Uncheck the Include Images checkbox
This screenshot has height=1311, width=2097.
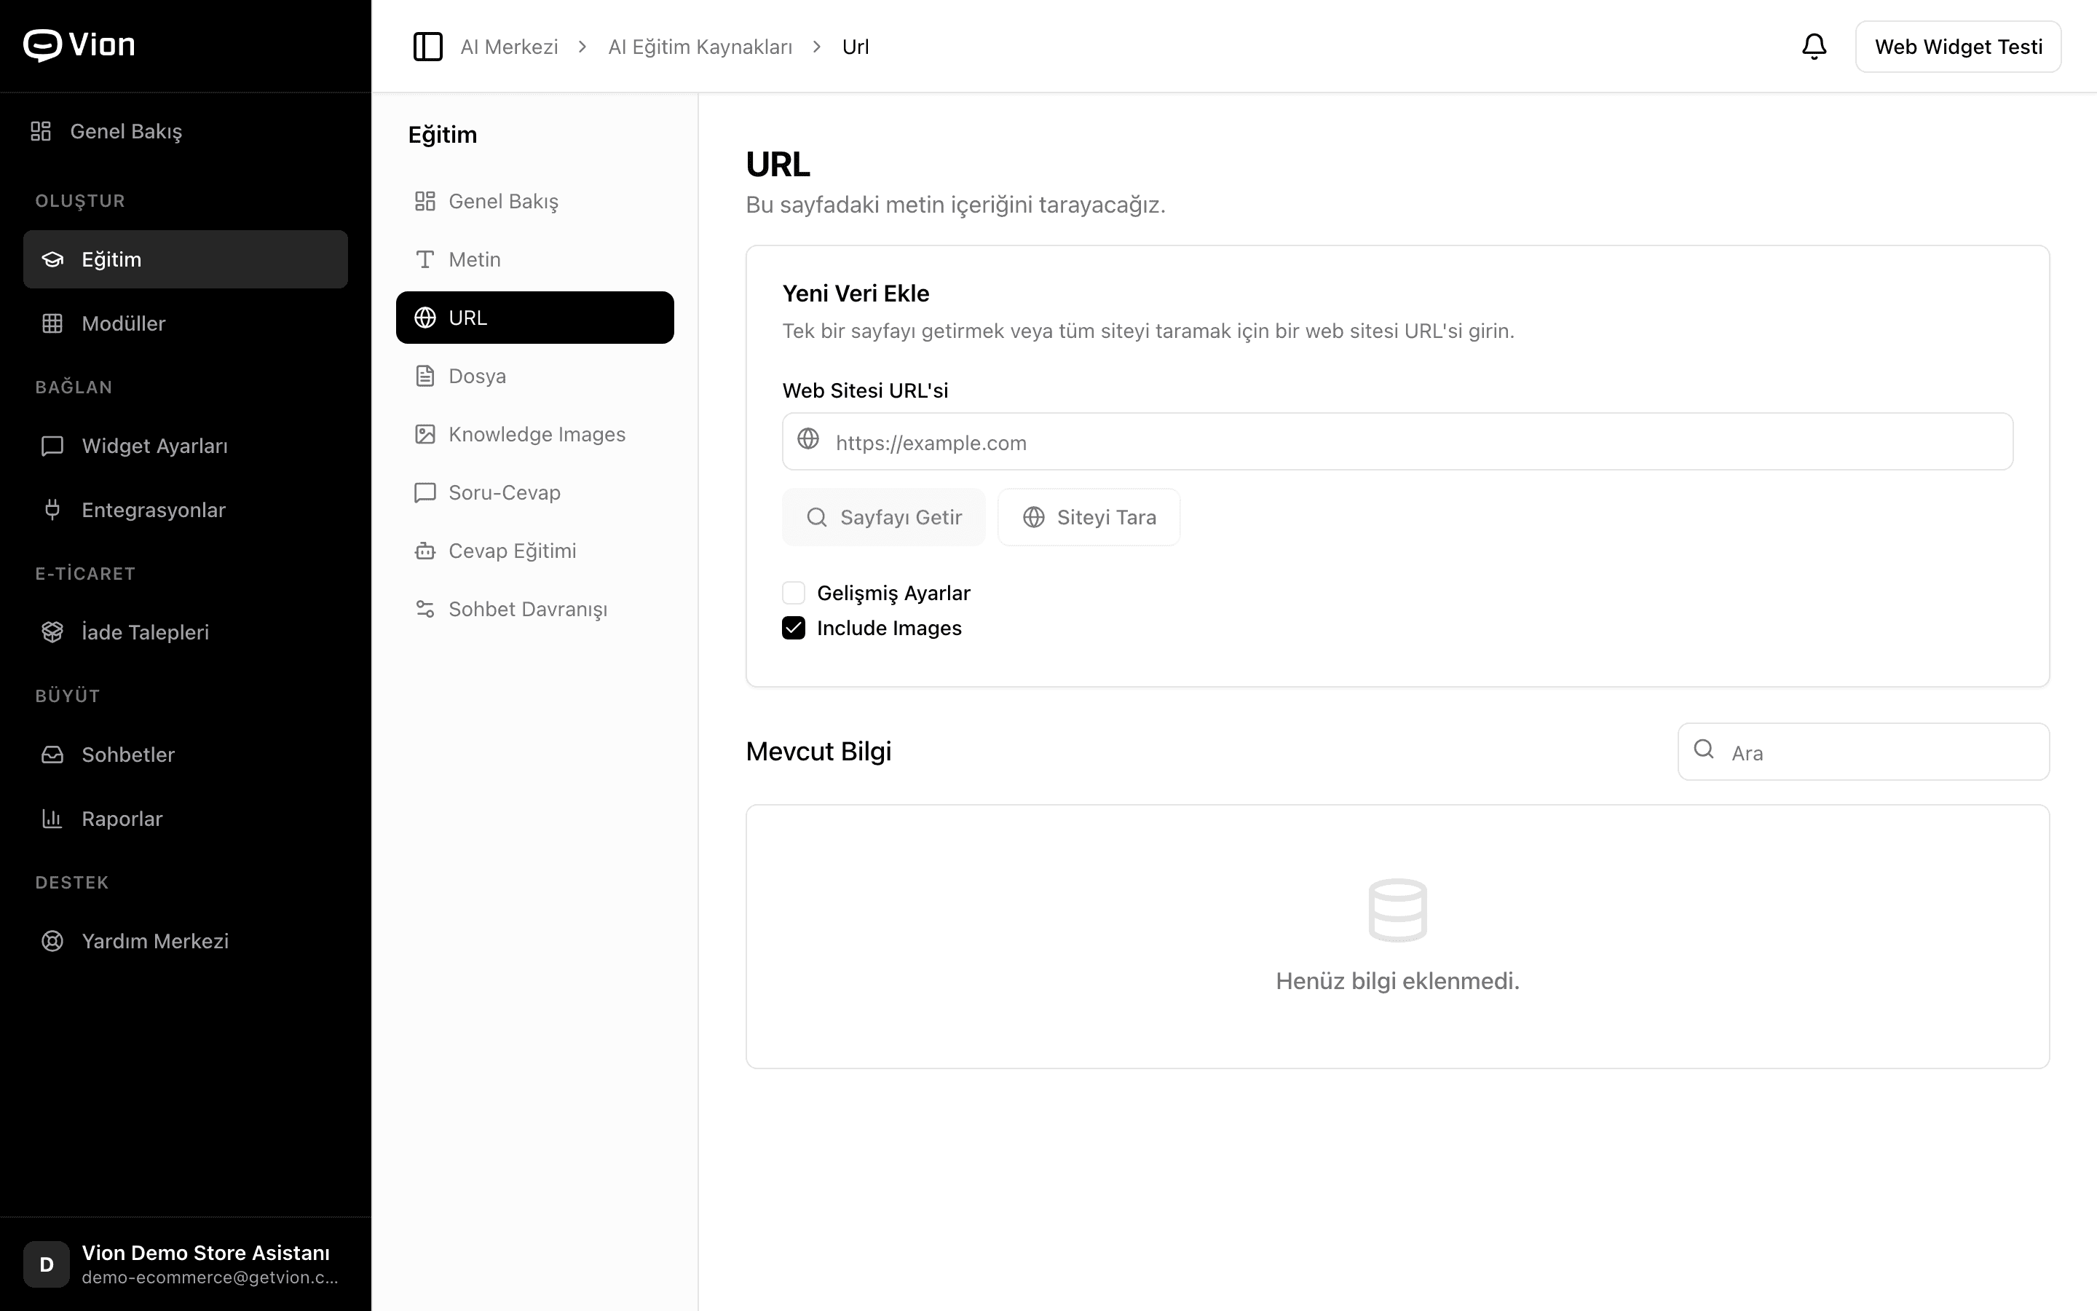click(x=793, y=628)
